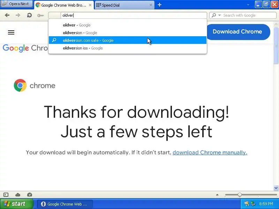Close the Speed Dial tab

[x=151, y=5]
